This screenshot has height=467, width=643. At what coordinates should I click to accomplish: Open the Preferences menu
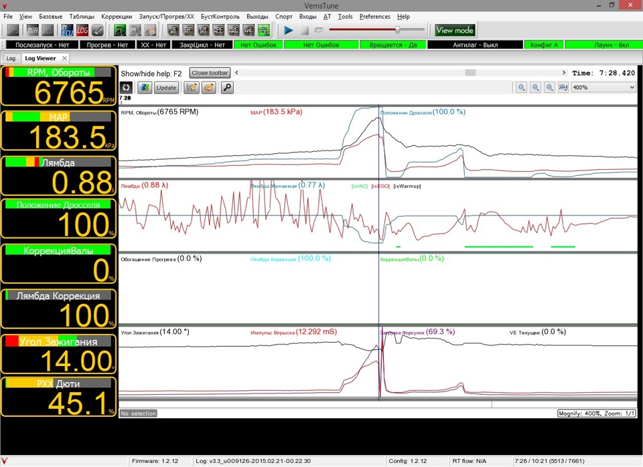pyautogui.click(x=374, y=16)
